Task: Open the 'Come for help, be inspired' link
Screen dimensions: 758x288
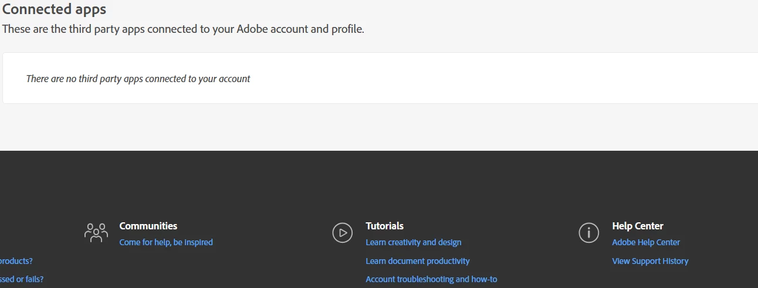Action: click(166, 242)
